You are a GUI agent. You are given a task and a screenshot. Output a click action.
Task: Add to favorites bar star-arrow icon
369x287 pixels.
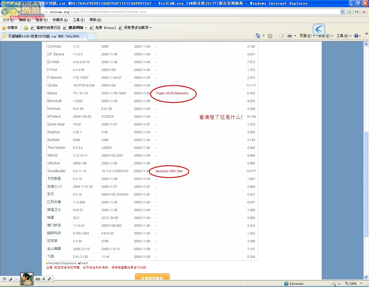click(x=26, y=28)
